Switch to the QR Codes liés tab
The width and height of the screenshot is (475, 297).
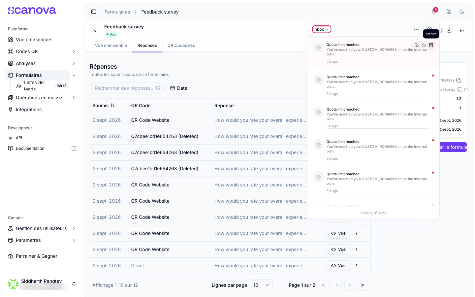(181, 46)
